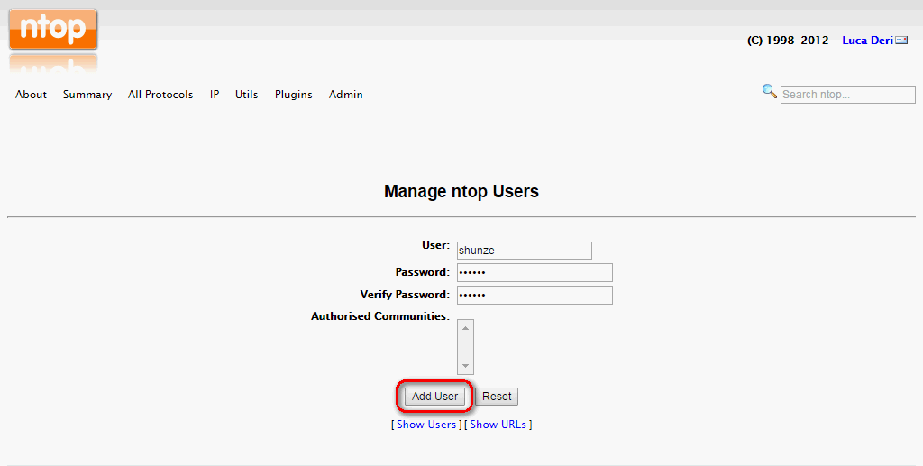Click the User: label
Viewport: 923px width, 466px height.
(x=435, y=245)
